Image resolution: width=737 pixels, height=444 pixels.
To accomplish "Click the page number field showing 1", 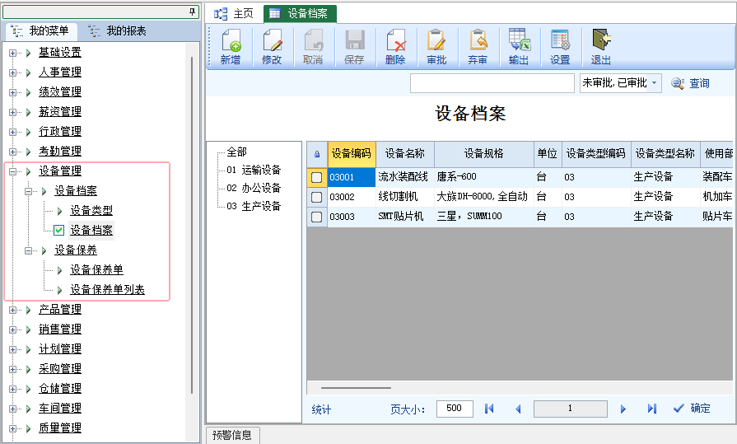I will [x=570, y=409].
